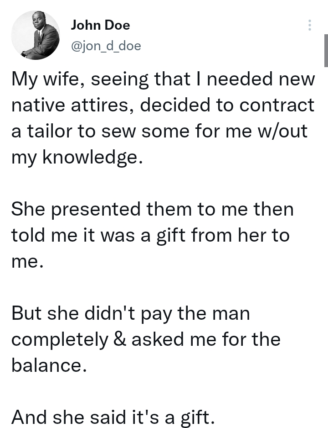Click the word "contract" in the tweet
This screenshot has width=328, height=428.
(277, 105)
